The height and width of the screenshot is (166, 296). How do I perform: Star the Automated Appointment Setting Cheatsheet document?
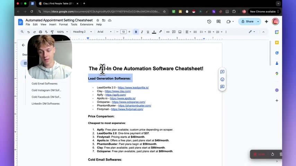(98, 20)
